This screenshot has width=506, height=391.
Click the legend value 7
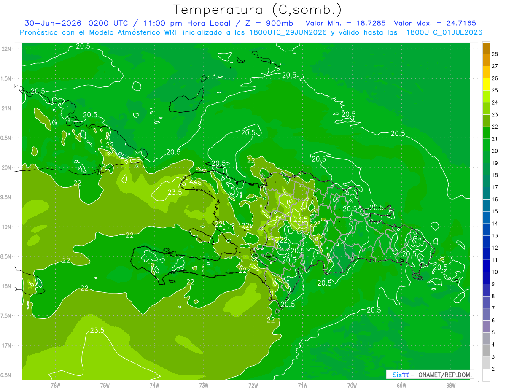pos(494,308)
